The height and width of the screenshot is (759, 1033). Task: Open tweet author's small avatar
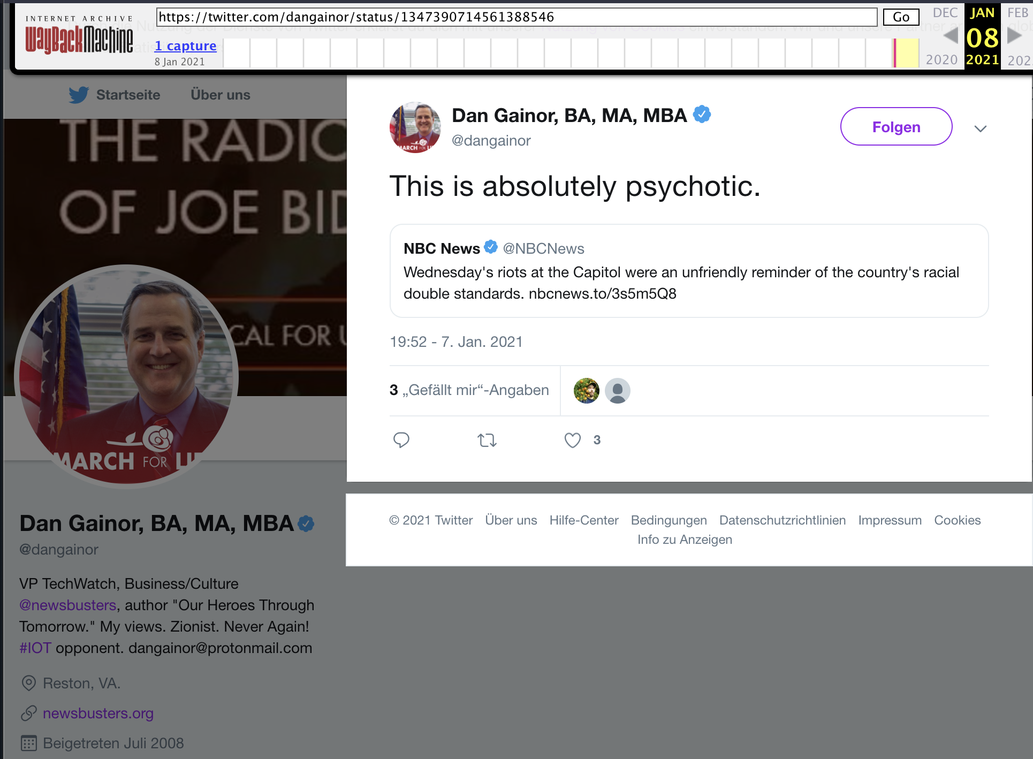[415, 127]
